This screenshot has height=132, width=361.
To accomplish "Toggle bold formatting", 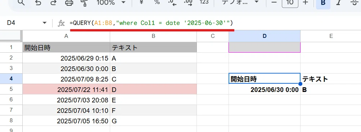I will 323,3.
